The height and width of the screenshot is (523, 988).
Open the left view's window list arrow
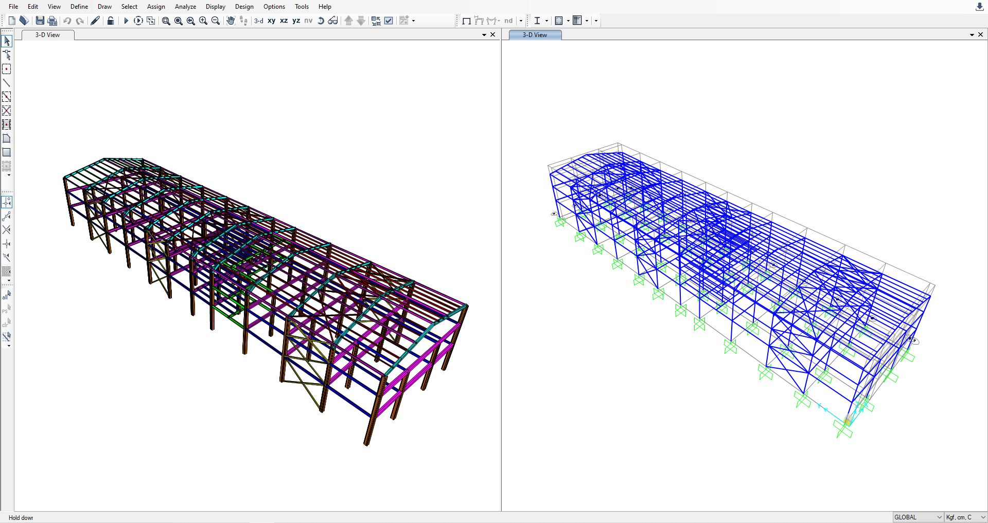pos(484,35)
